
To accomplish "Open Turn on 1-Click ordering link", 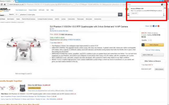I will [153, 50].
